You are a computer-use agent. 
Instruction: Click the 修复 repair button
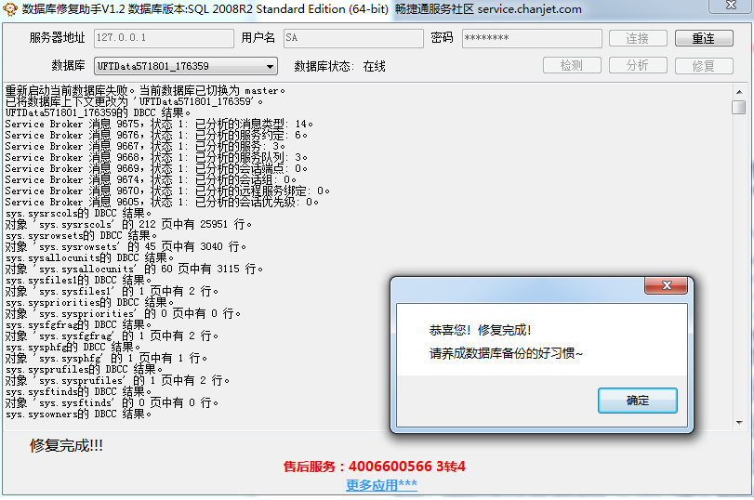[x=704, y=65]
